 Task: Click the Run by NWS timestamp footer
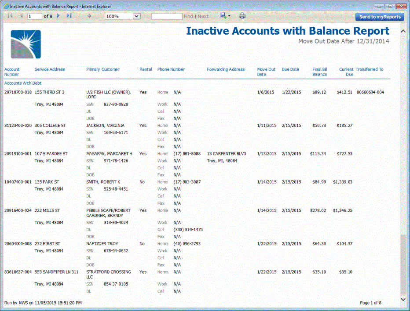pyautogui.click(x=43, y=303)
